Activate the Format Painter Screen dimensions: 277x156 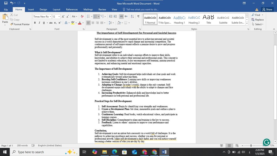coord(20,24)
